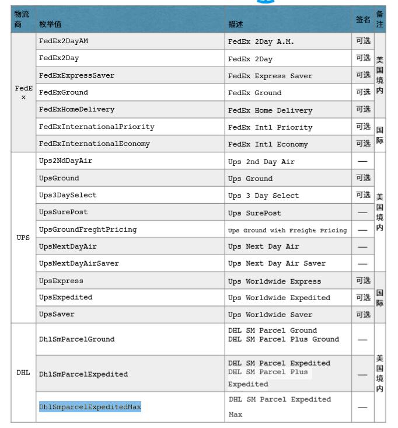The image size is (398, 428).
Task: Click the UPS carrier cell
Action: (x=23, y=238)
